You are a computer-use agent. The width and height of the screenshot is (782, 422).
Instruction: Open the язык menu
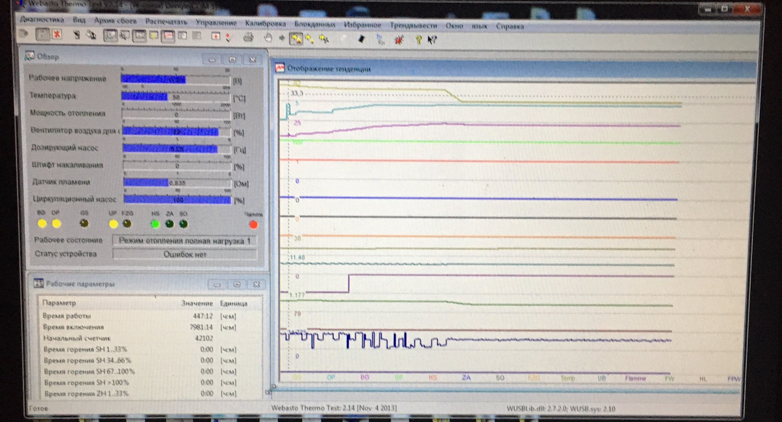[x=479, y=26]
